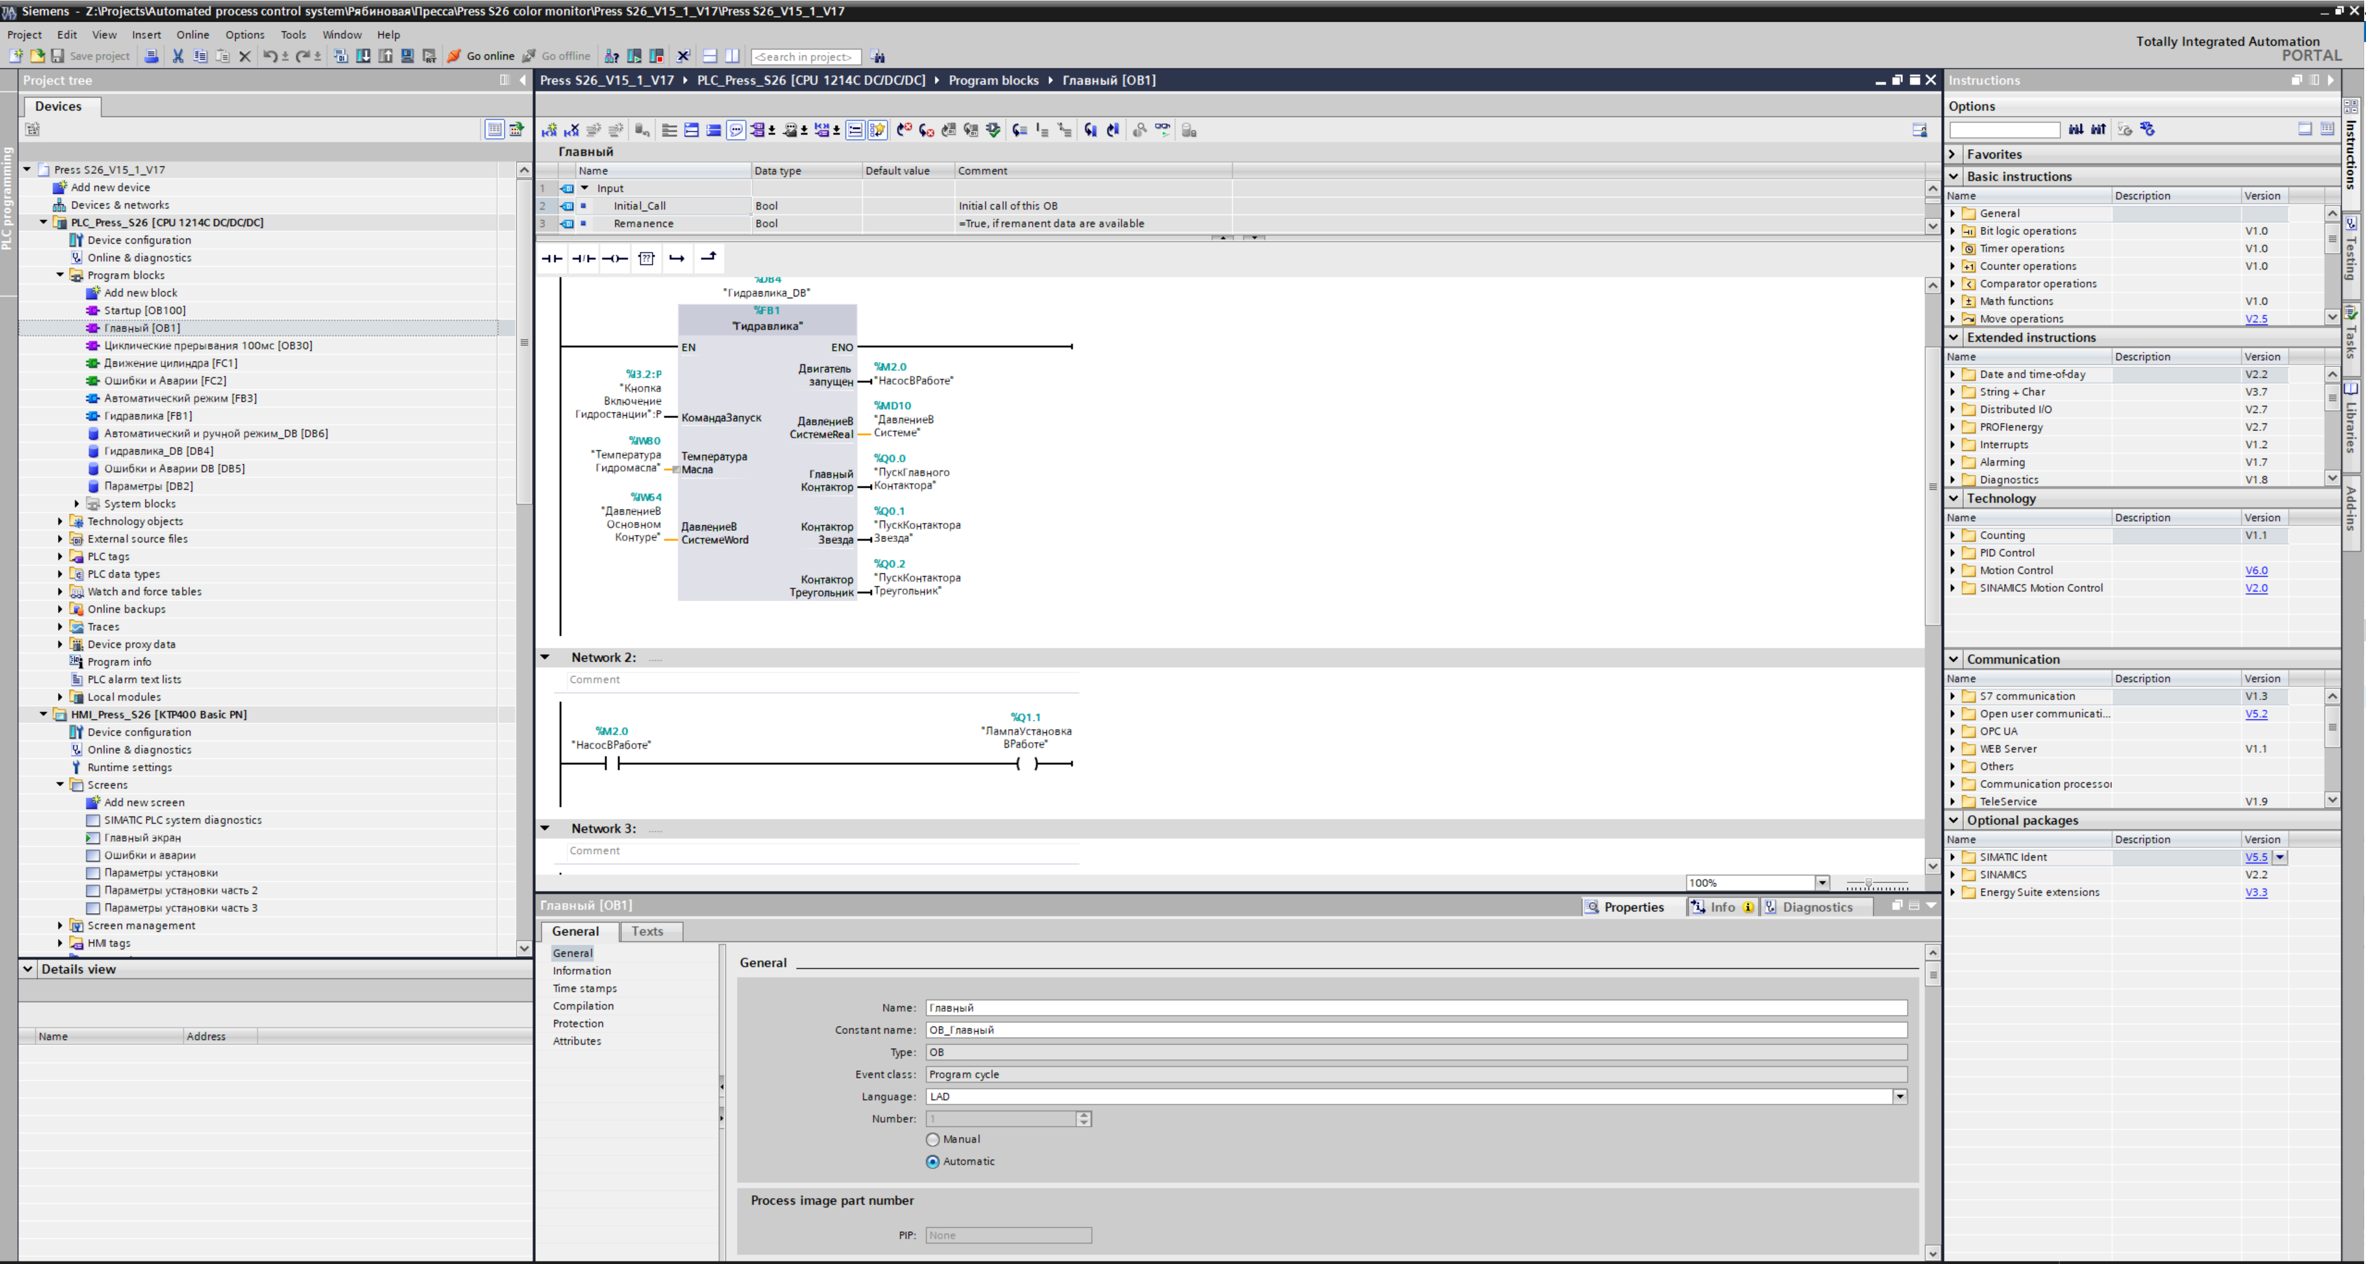Open the Online menu

(193, 35)
